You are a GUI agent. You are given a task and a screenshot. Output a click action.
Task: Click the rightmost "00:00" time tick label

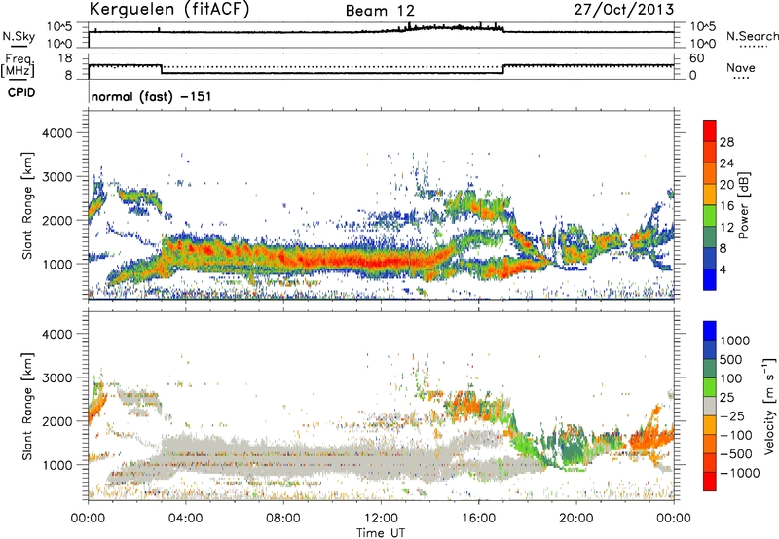674,519
